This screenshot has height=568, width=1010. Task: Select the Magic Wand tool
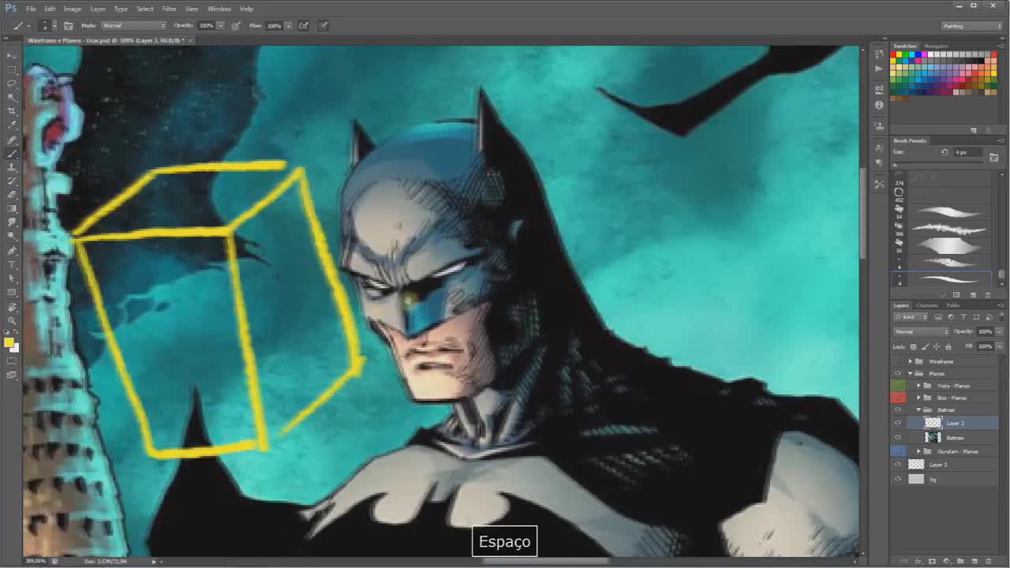[12, 98]
